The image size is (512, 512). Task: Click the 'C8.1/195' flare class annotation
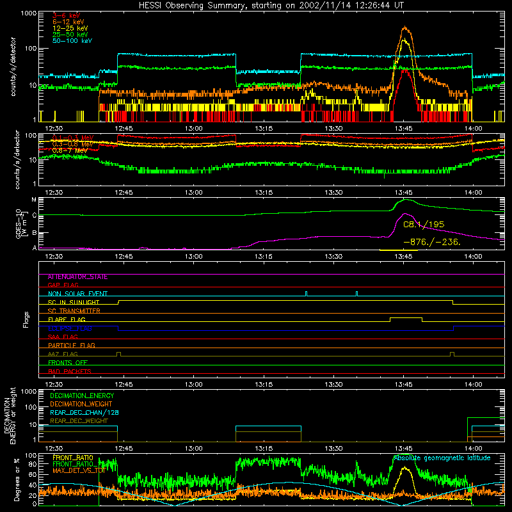click(424, 225)
